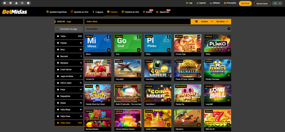The height and width of the screenshot is (132, 285).
Task: Select the Jogos de Mesa category
Action: pyautogui.click(x=69, y=76)
